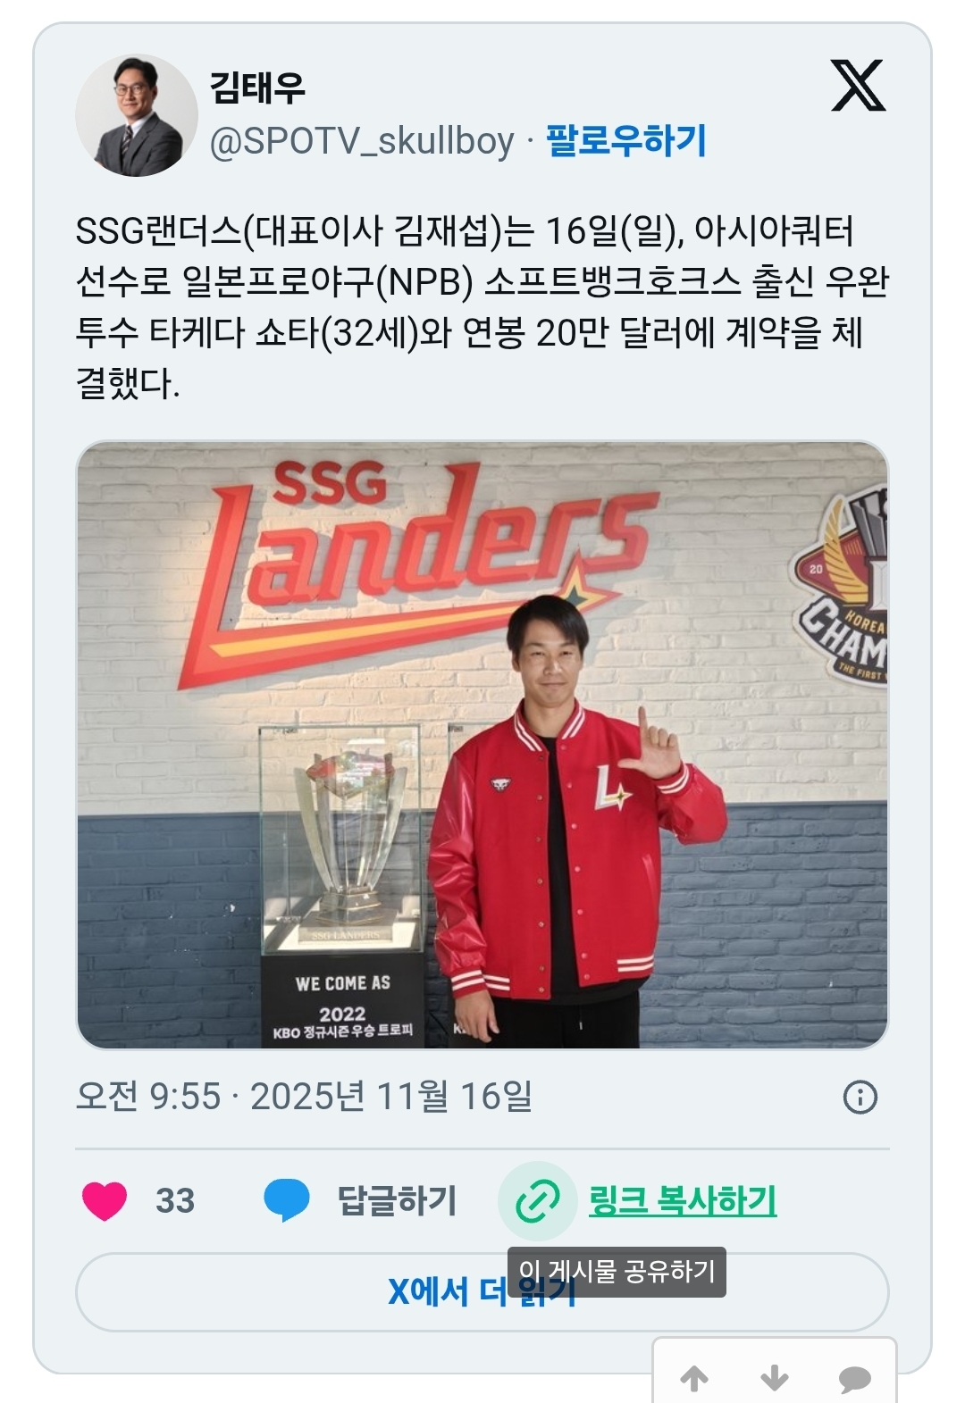Open the SSG Landers player photo
The image size is (965, 1403).
482,745
